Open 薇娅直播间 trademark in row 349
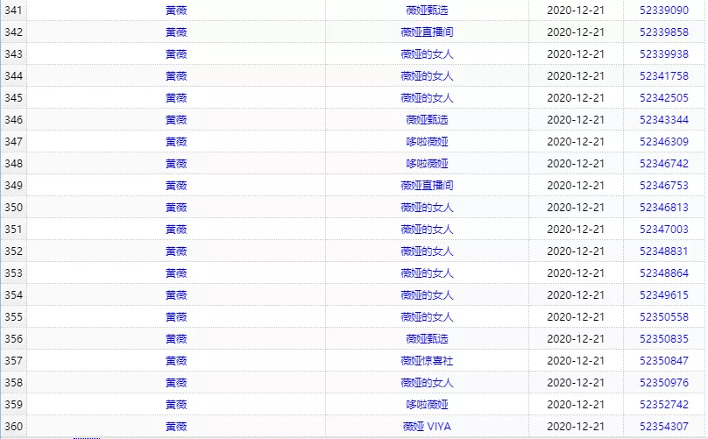The image size is (708, 439). pyautogui.click(x=427, y=186)
